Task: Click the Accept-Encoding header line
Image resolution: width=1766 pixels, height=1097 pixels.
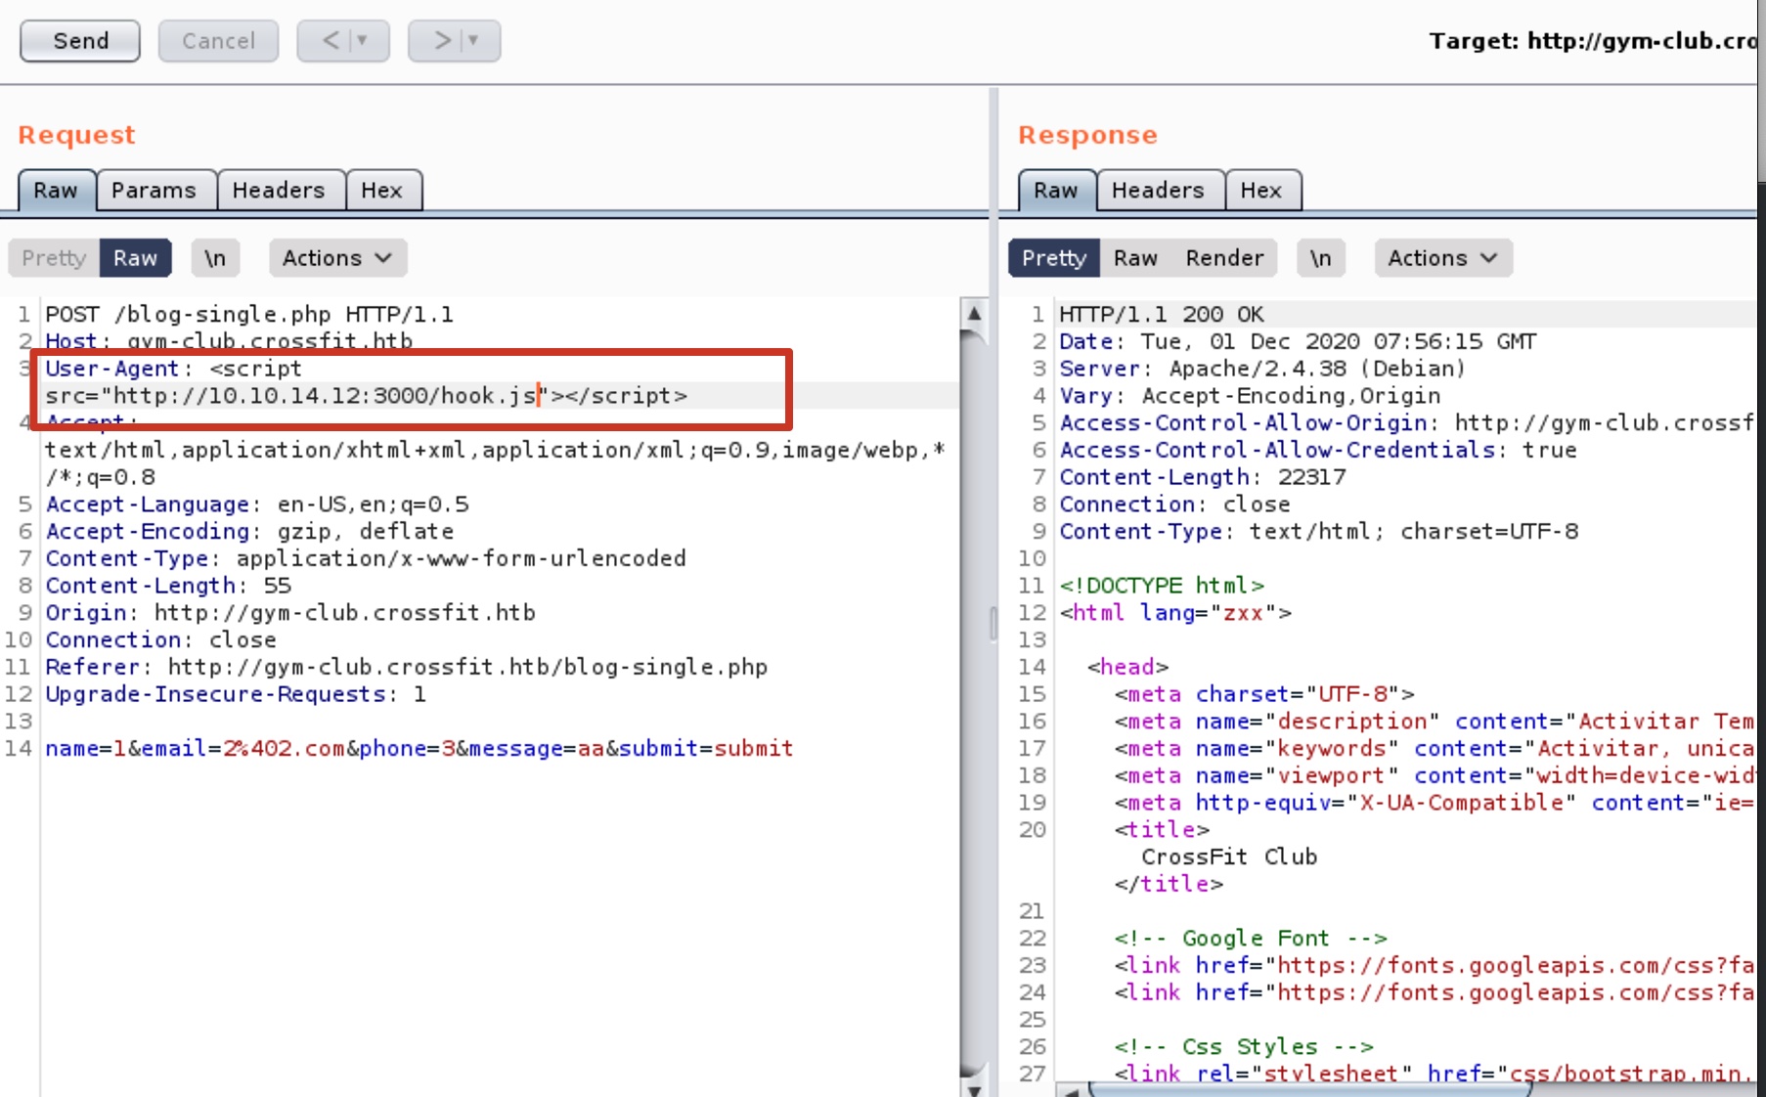Action: (249, 532)
